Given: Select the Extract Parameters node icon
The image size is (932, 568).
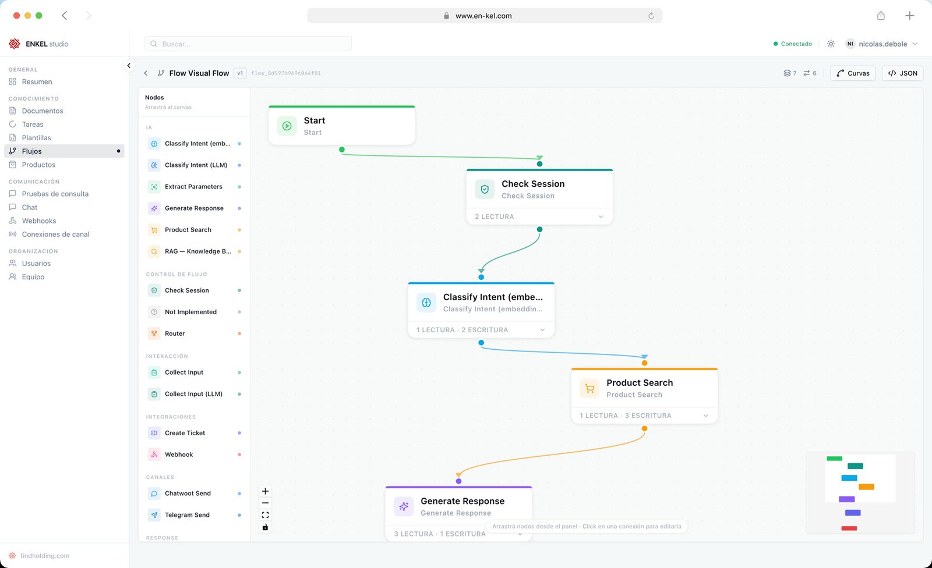Looking at the screenshot, I should tap(154, 186).
